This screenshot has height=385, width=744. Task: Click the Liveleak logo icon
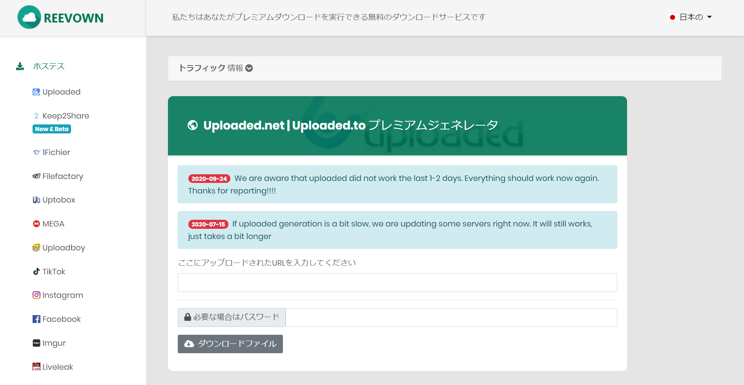tap(36, 367)
